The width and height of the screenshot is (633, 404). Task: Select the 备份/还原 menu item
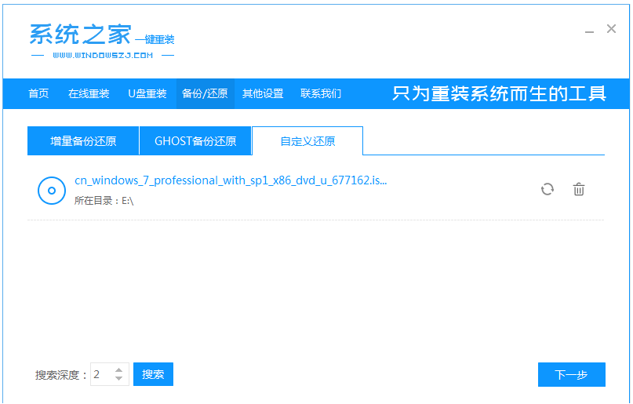(205, 93)
